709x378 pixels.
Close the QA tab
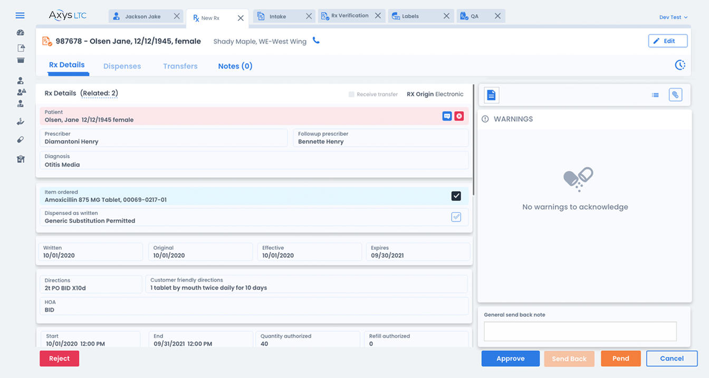[497, 16]
